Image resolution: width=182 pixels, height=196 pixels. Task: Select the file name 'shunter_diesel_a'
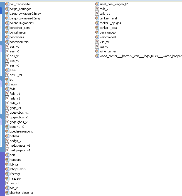21,193
